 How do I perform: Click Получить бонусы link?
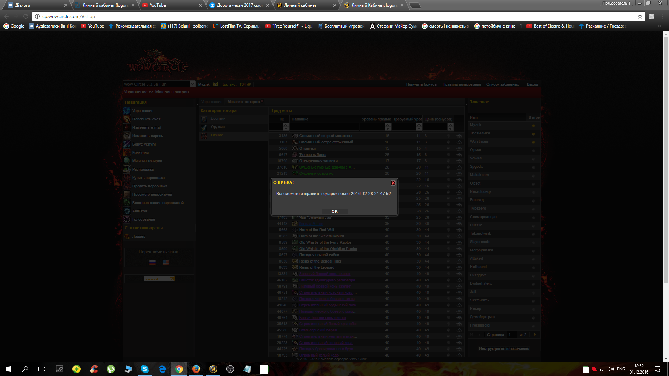421,84
